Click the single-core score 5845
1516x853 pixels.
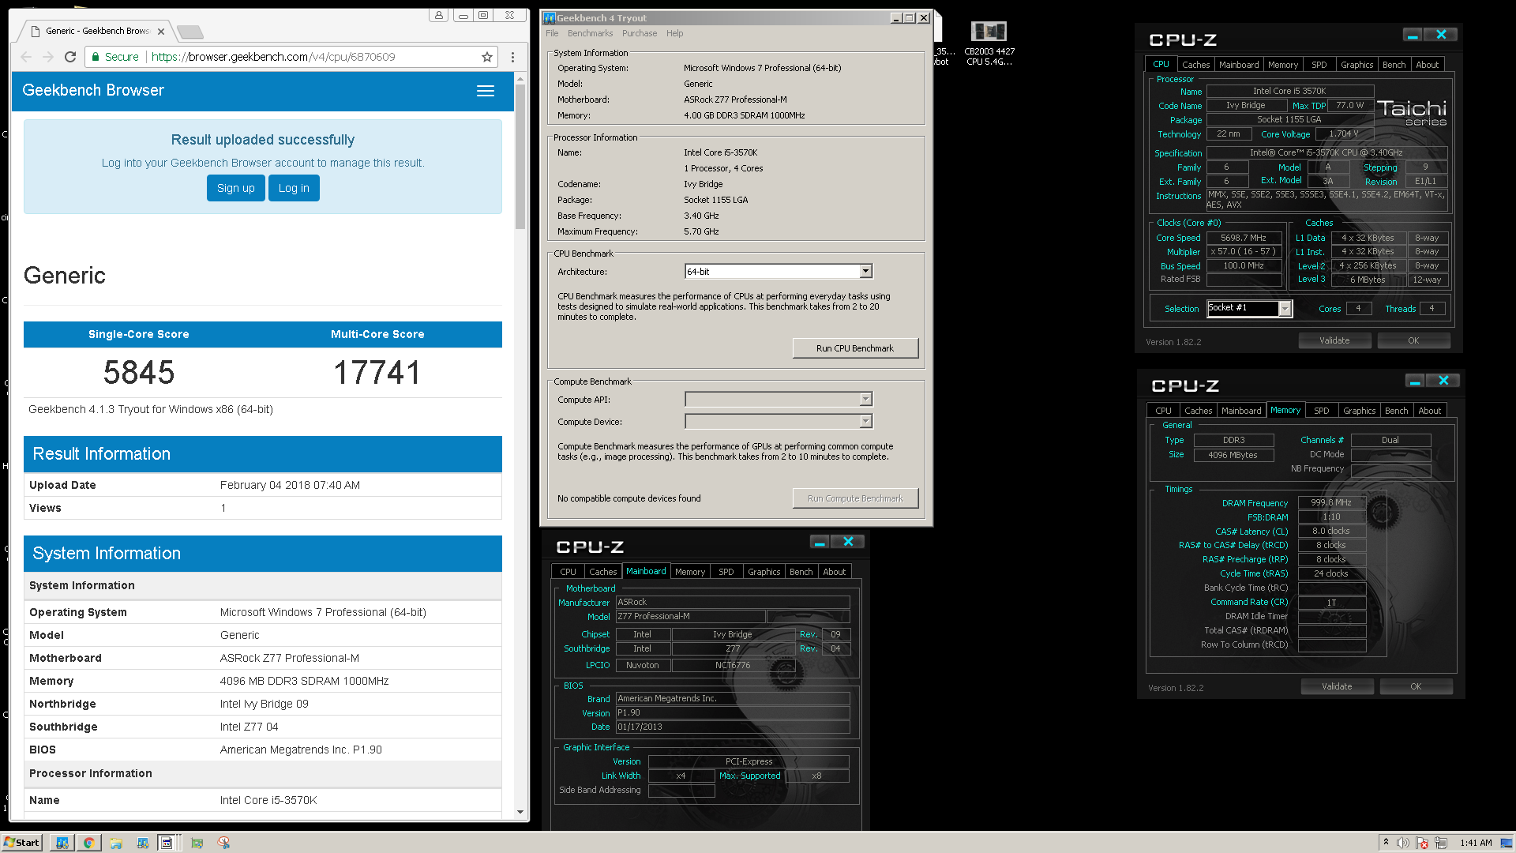[139, 373]
